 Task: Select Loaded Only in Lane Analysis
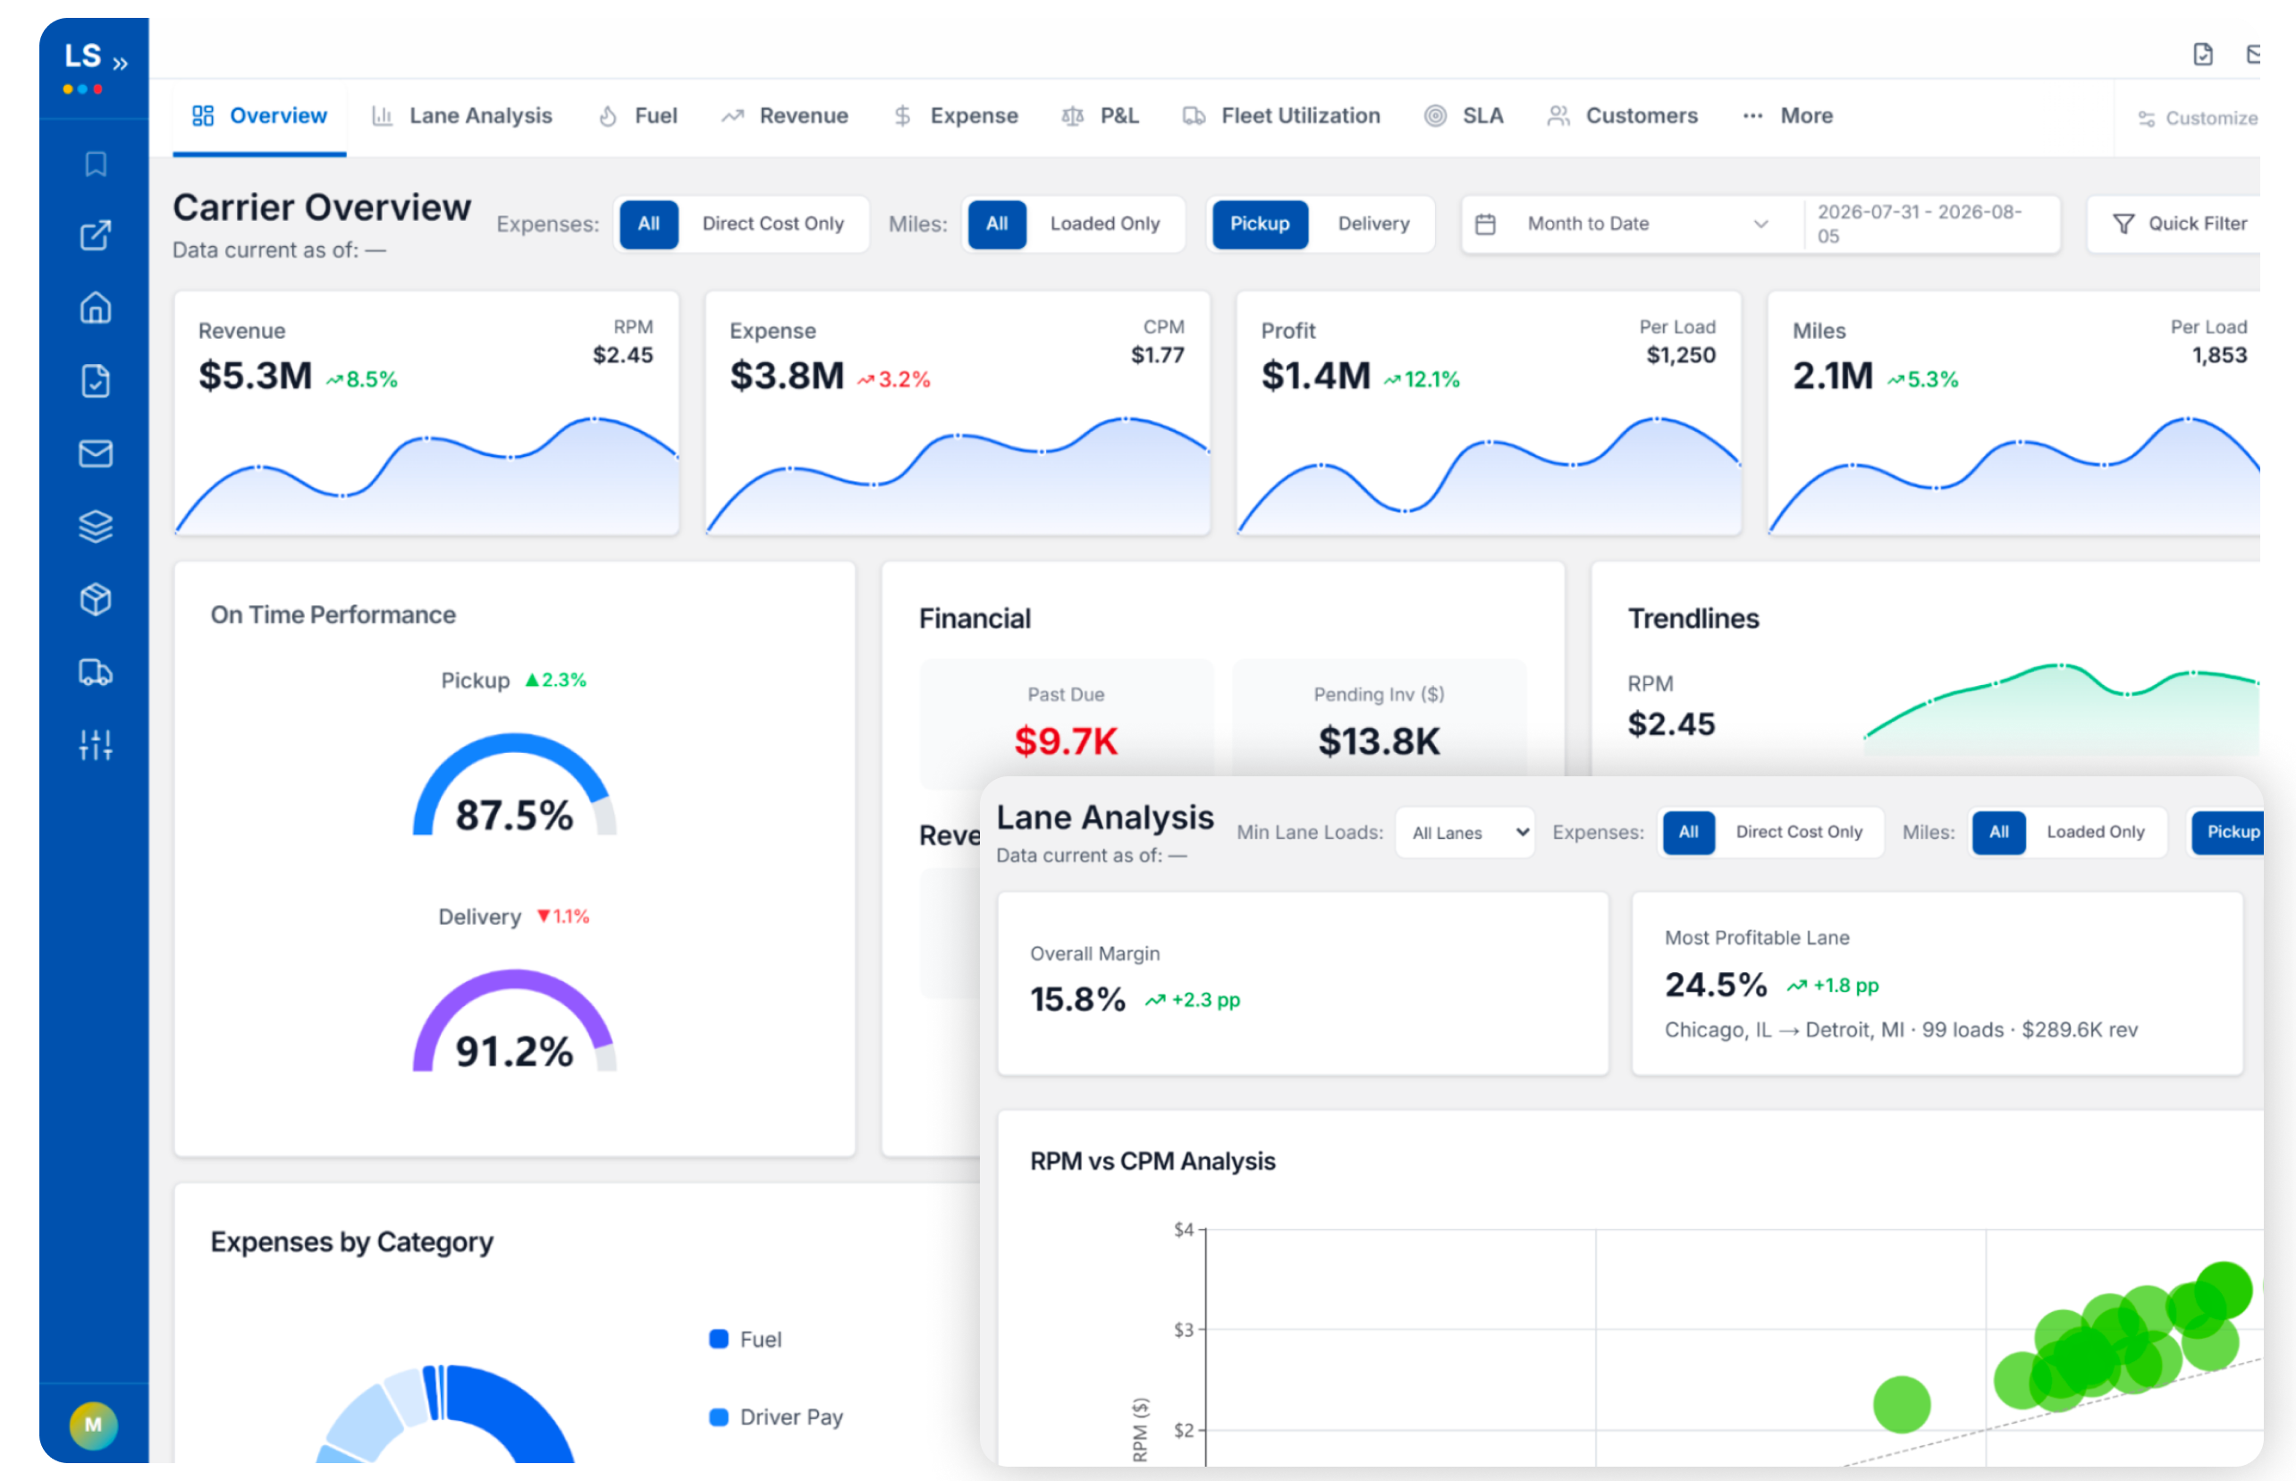[x=2095, y=832]
